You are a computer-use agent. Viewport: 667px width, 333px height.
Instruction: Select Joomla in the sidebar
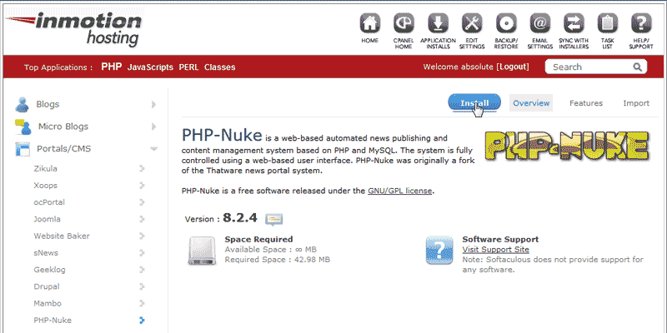(47, 219)
